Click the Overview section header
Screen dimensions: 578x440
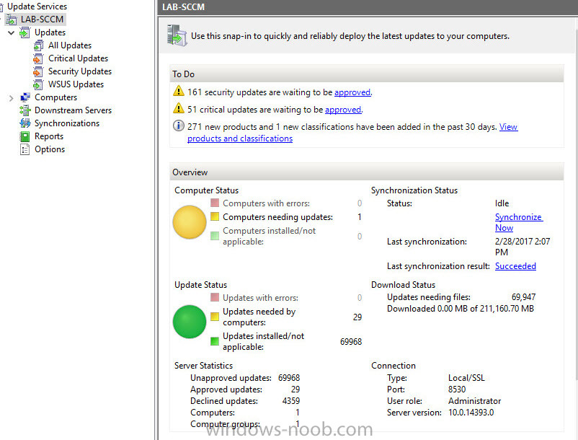pos(366,172)
